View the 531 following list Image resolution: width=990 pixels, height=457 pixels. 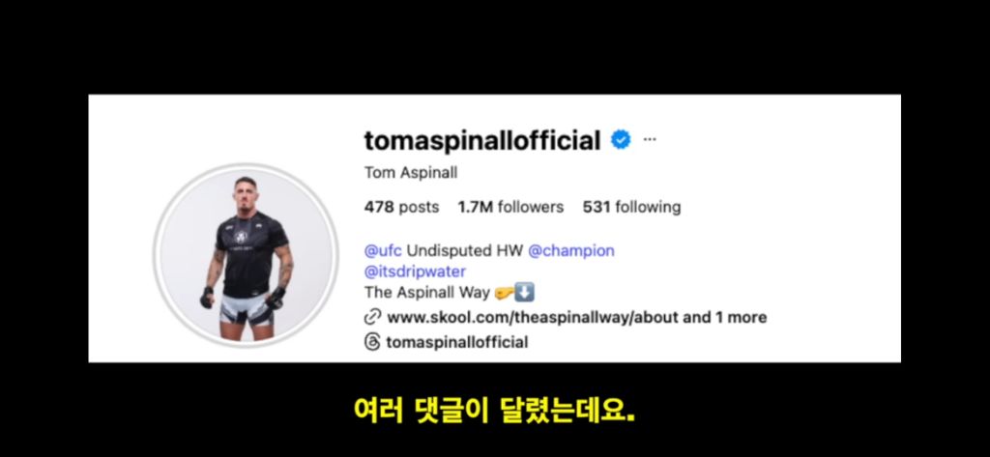point(631,207)
